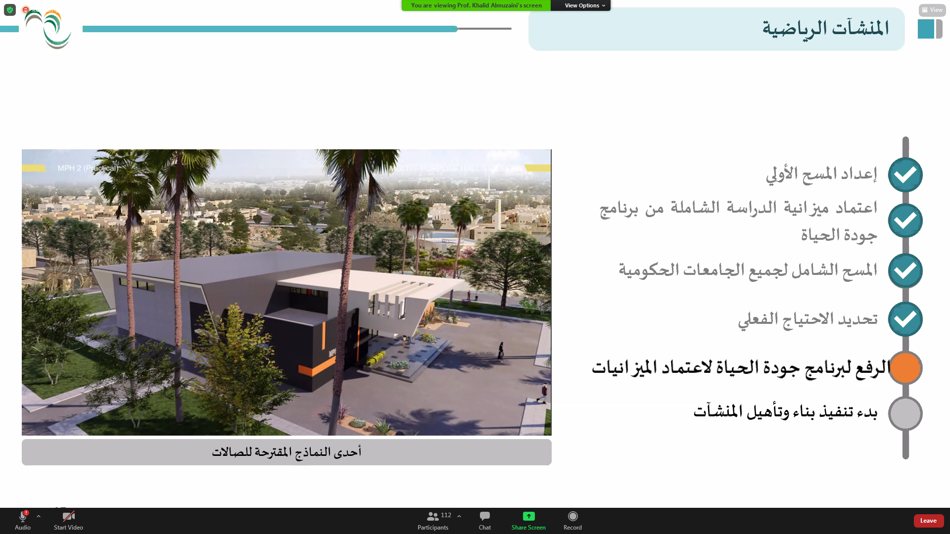Expand audio options arrow next to Audio

tap(39, 516)
